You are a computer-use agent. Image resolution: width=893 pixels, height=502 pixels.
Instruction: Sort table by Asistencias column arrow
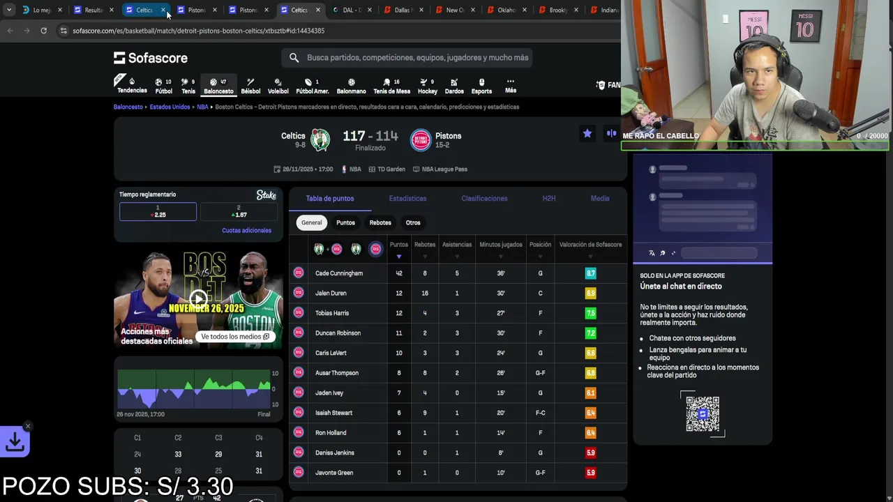[x=457, y=257]
